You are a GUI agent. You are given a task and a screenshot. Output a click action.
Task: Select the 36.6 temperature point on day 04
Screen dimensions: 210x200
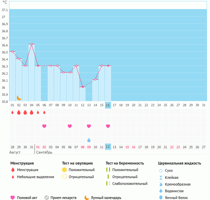pyautogui.click(x=32, y=44)
